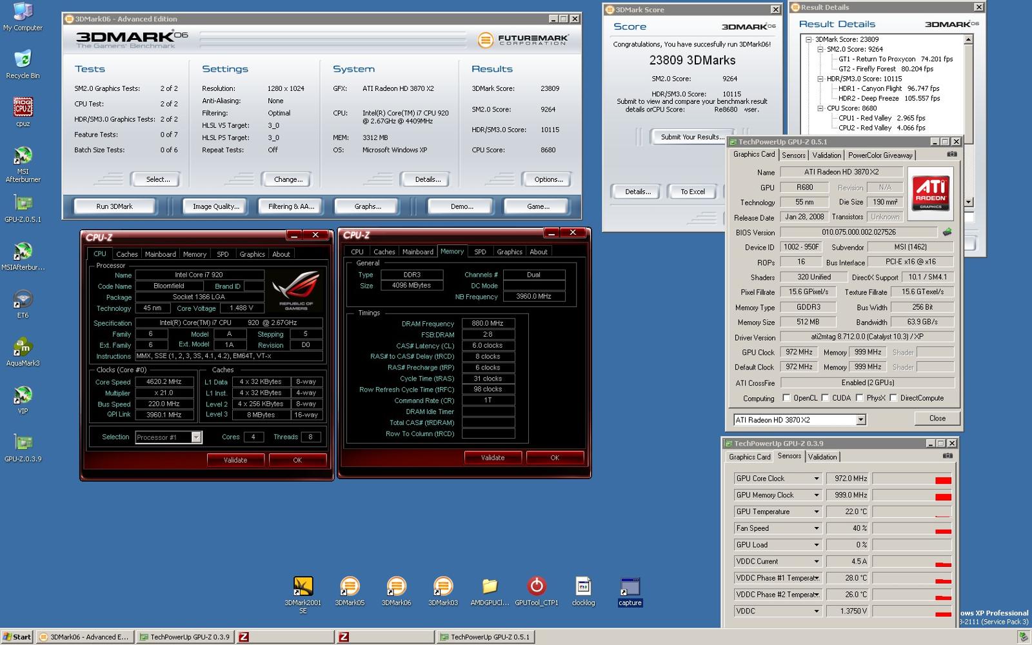This screenshot has width=1032, height=645.
Task: Click the Image Quality... button in 3DMark06
Action: pos(215,206)
